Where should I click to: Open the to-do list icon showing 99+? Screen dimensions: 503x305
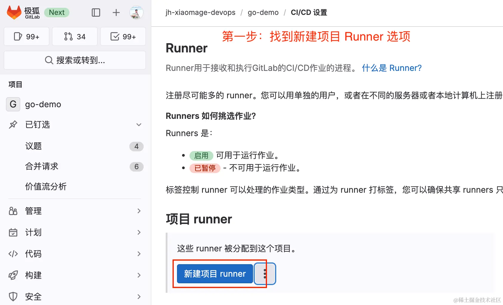point(123,36)
